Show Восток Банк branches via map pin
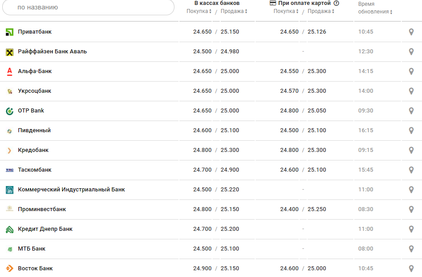Image resolution: width=422 pixels, height=277 pixels. [x=411, y=268]
